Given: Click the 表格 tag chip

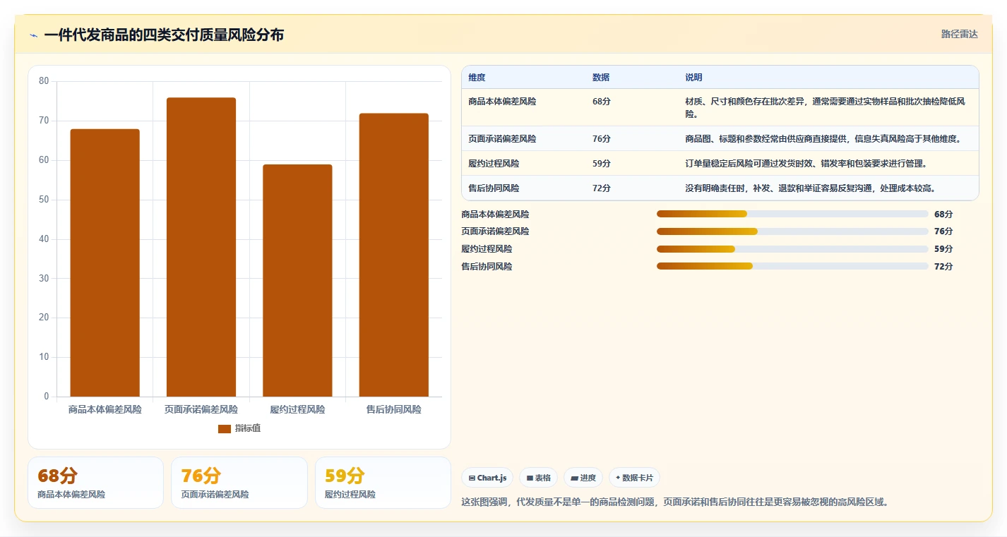Looking at the screenshot, I should (538, 478).
